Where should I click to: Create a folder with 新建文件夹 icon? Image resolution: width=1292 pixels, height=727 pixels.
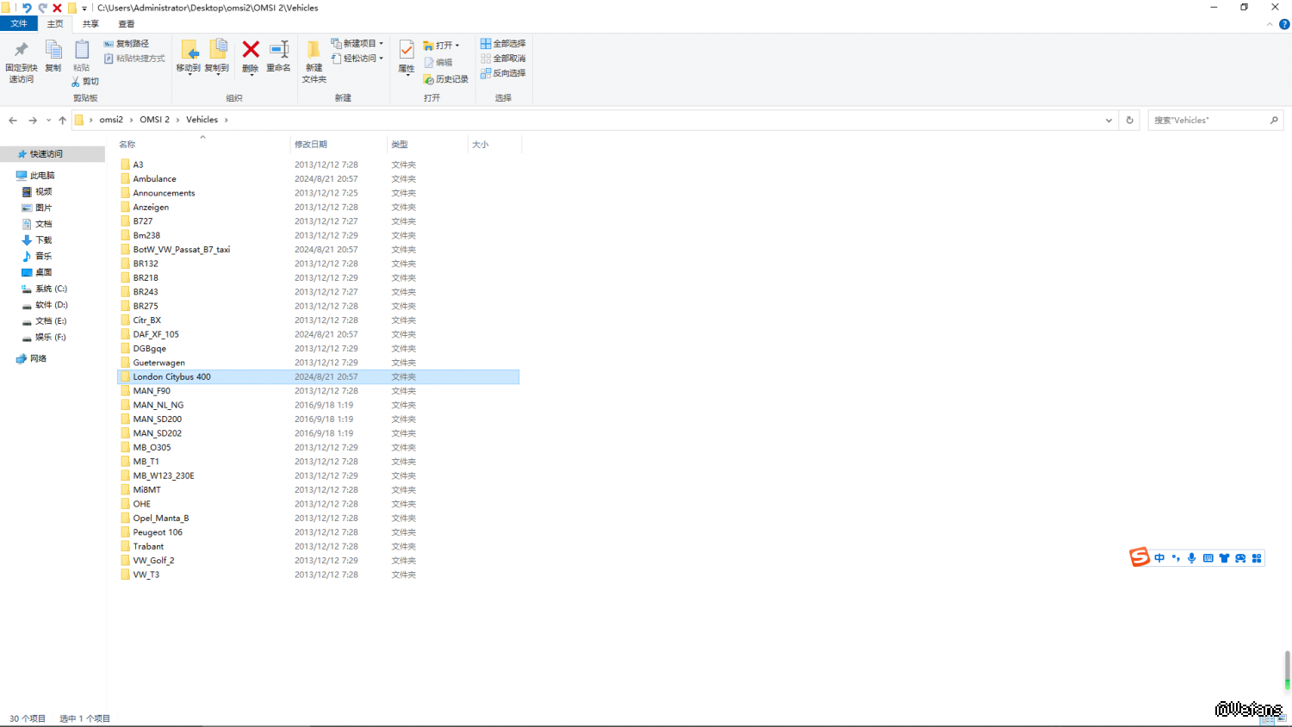pos(314,51)
